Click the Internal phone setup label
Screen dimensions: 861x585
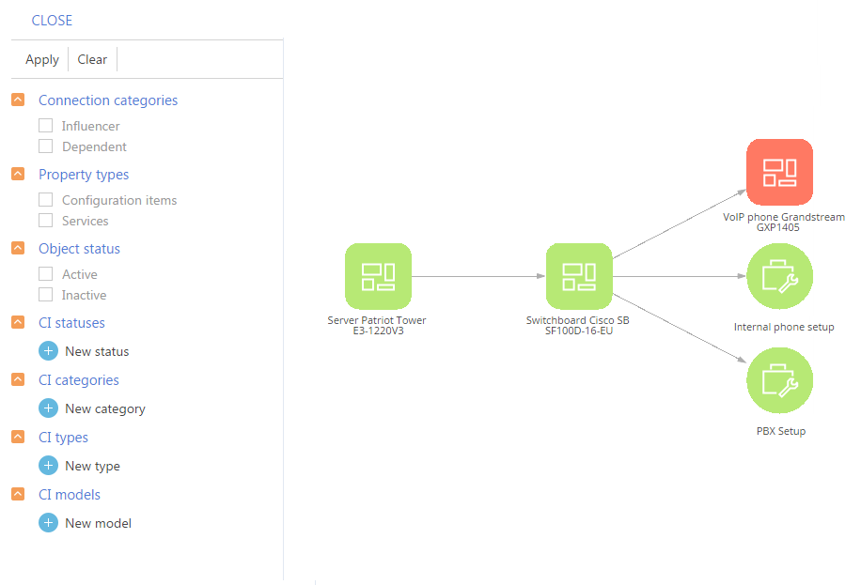(784, 327)
